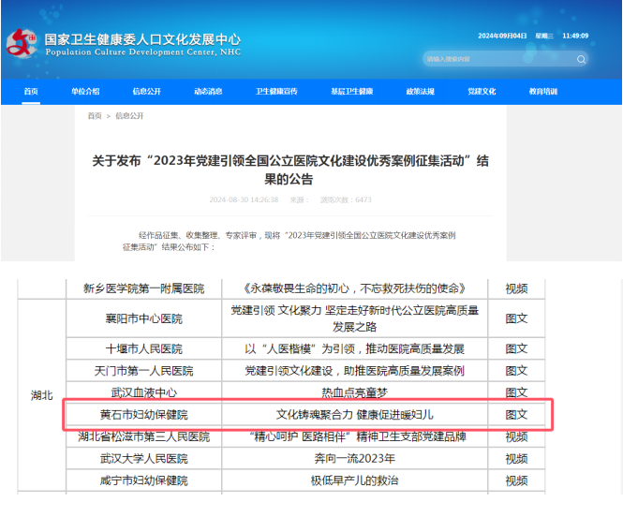The width and height of the screenshot is (623, 517).
Task: Select the 武汉血液中心 cell
Action: pyautogui.click(x=144, y=393)
